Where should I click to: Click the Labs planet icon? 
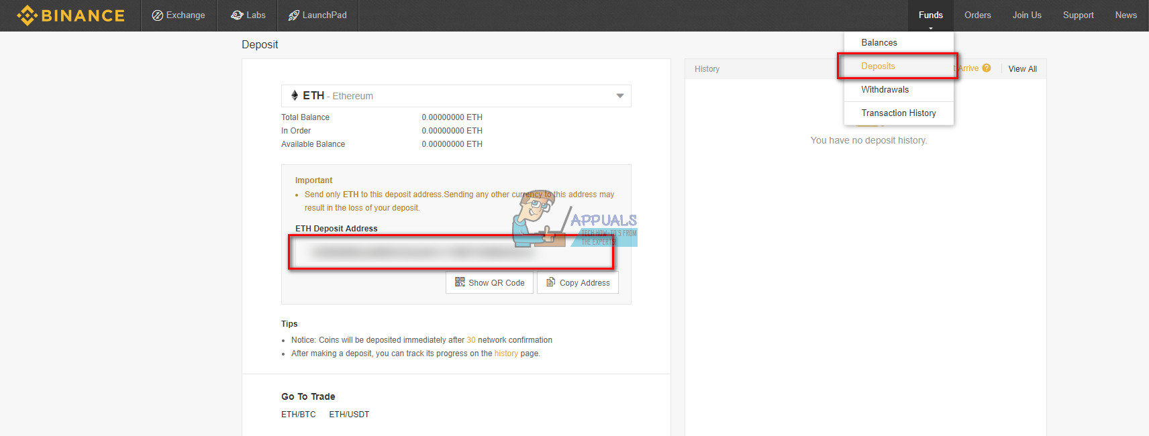point(237,15)
